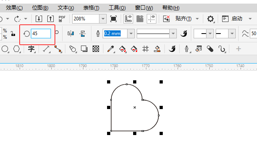Click the rotation angle field showing 45
The height and width of the screenshot is (153, 257).
(41, 34)
